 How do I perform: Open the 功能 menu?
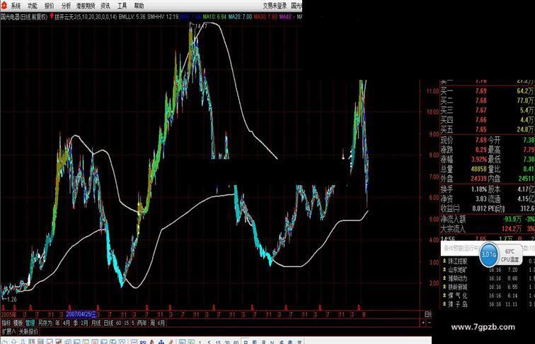[x=33, y=6]
